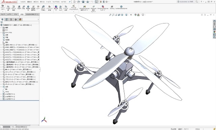
Task: Click the Zoom to Fit magnifier in view toolbar
Action: tap(110, 15)
